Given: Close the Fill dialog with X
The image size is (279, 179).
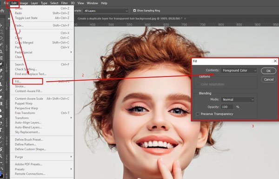Looking at the screenshot, I should coord(275,61).
